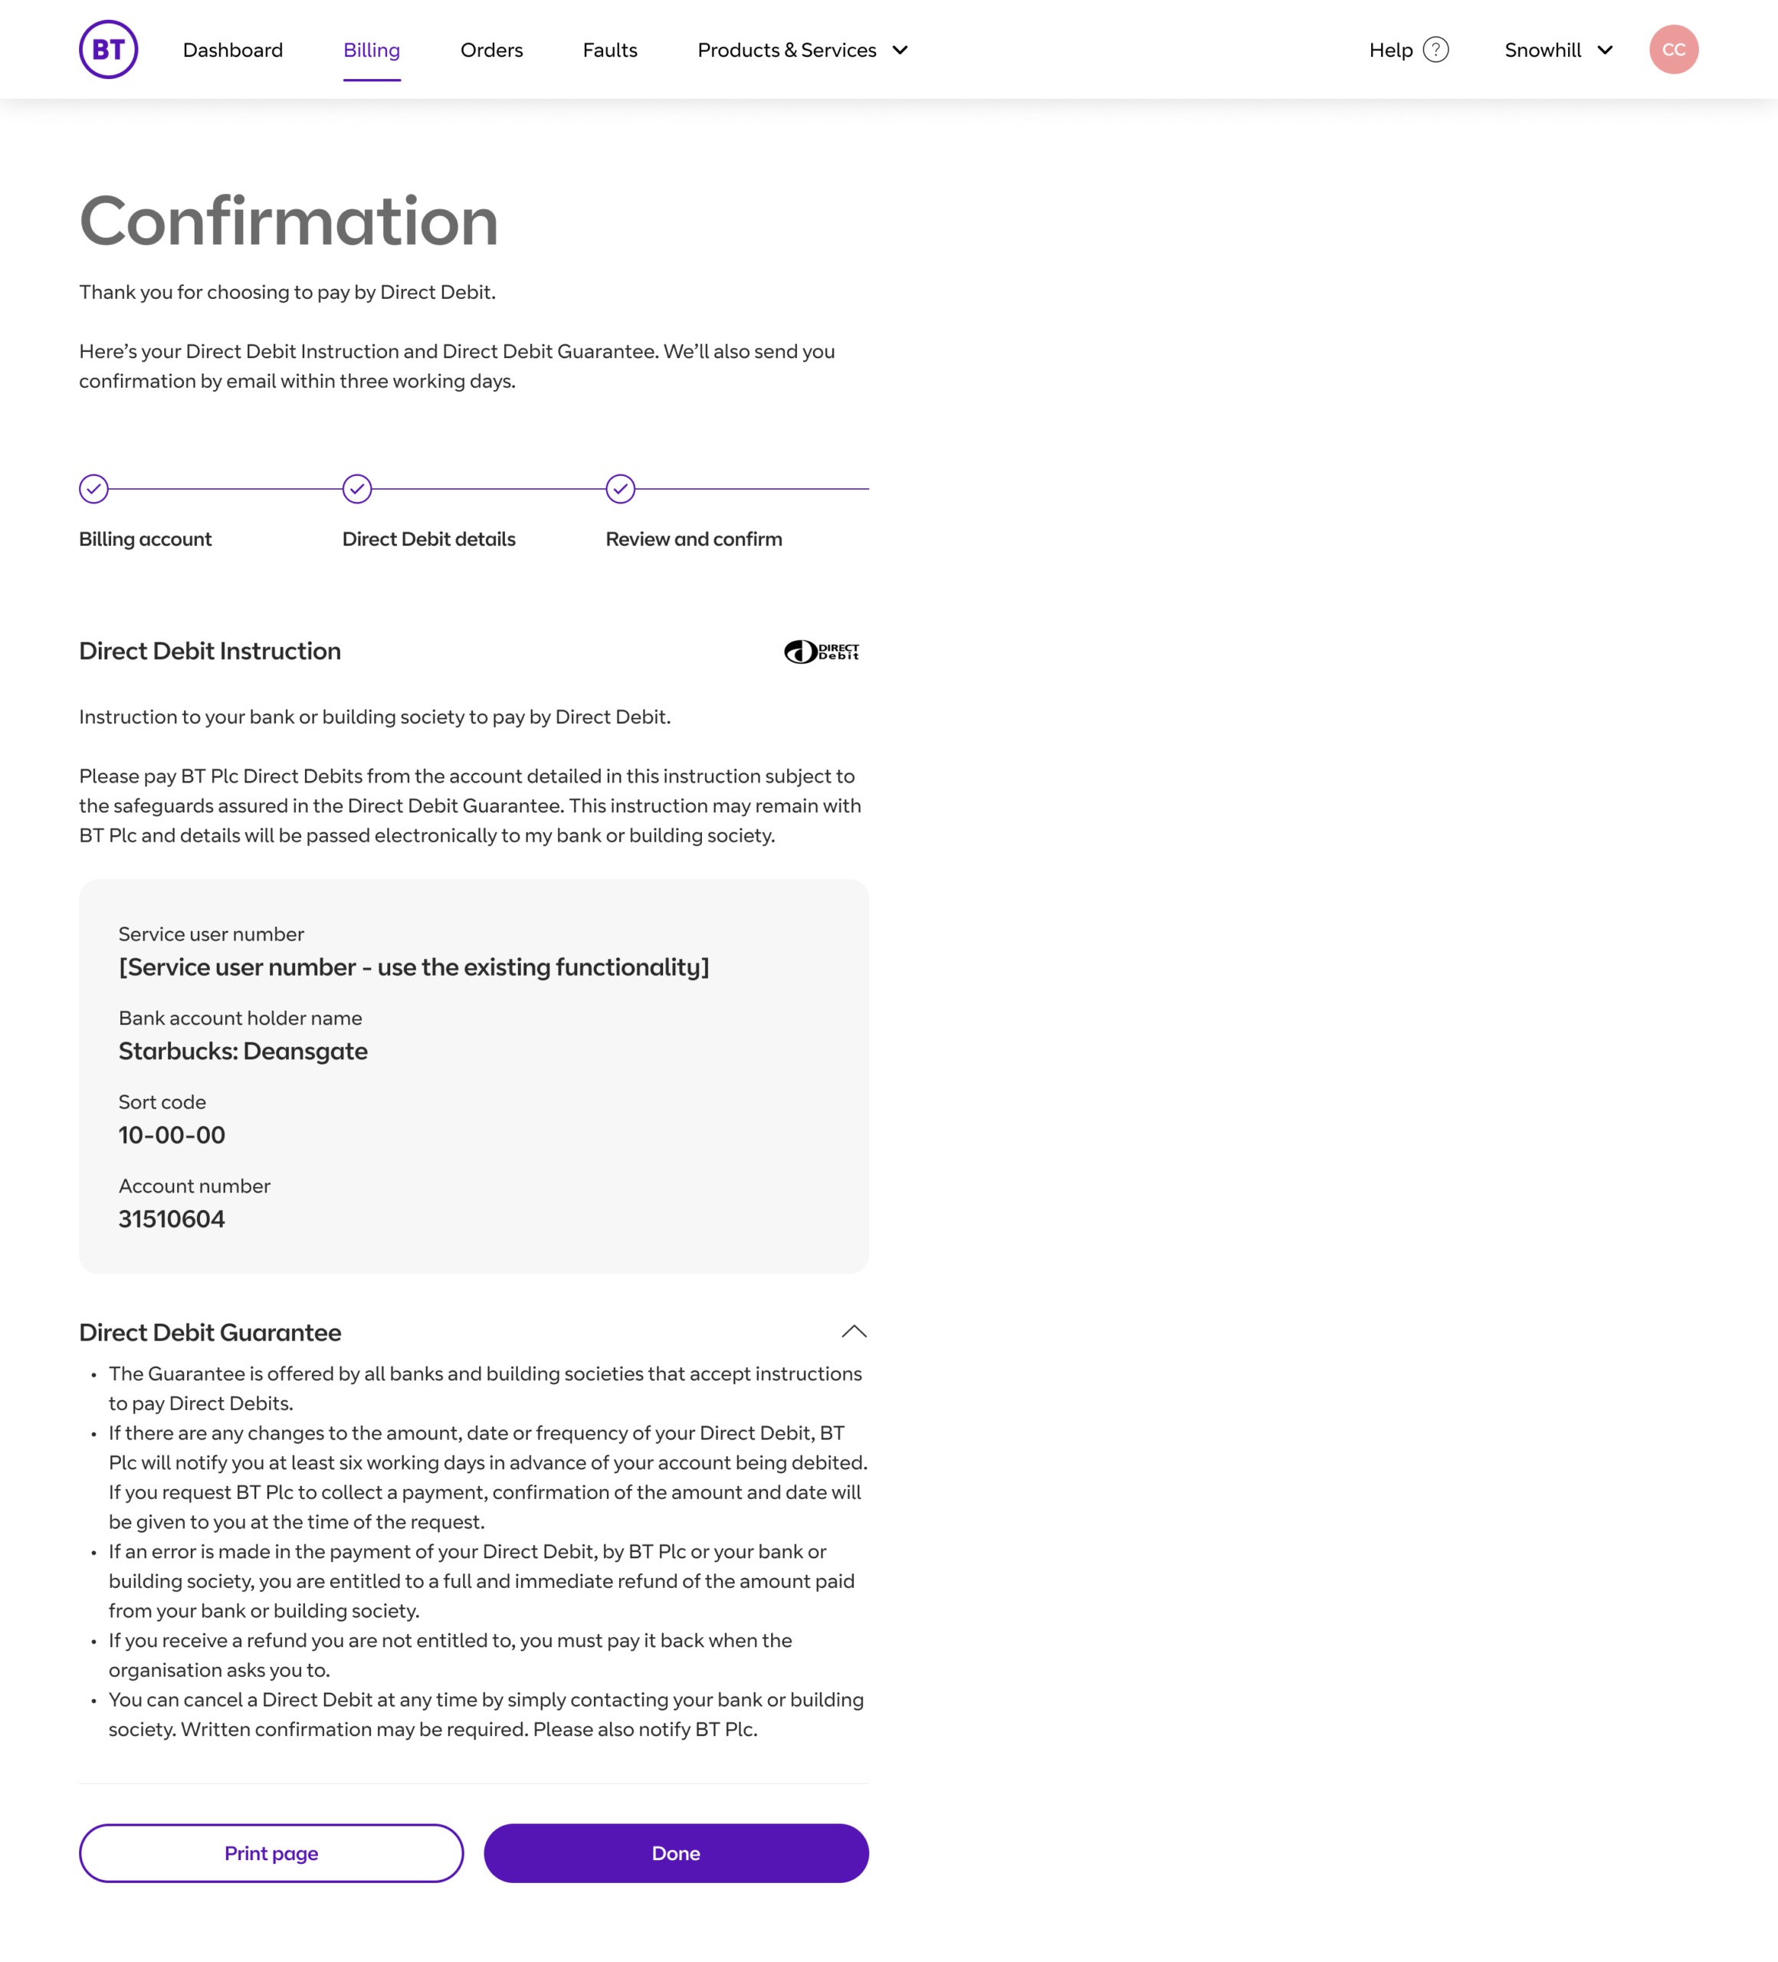
Task: Go to the Dashboard tab
Action: pos(232,50)
